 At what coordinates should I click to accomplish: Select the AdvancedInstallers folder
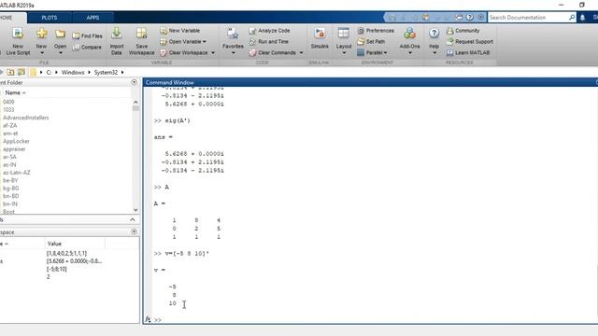coord(26,118)
